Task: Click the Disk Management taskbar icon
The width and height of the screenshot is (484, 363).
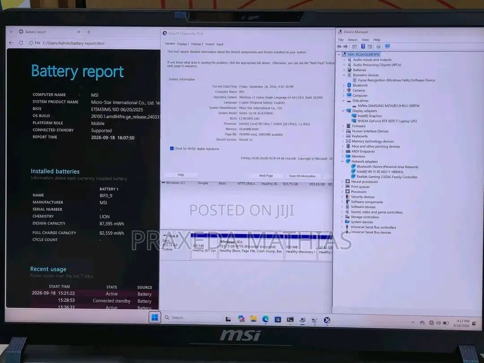Action: 315,320
